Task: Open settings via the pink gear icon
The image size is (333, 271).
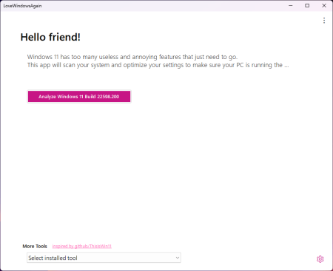Action: pos(320,259)
